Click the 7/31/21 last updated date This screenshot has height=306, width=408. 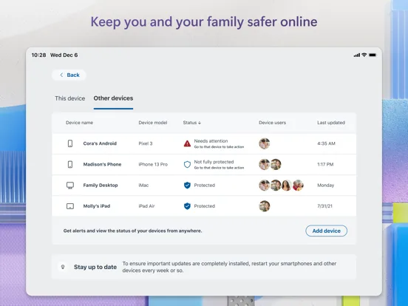(x=324, y=205)
